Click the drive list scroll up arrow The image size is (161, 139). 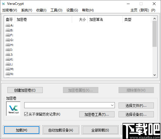pos(154,19)
